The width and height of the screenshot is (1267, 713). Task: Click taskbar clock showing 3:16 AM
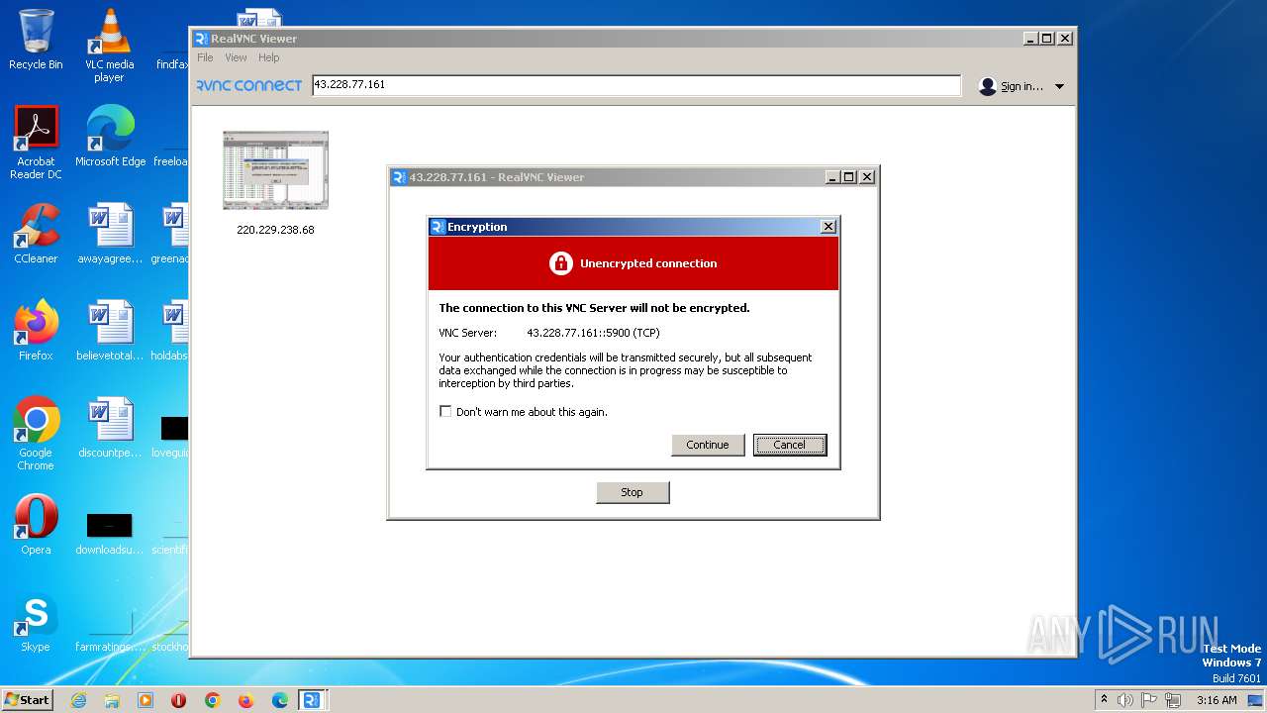point(1217,700)
